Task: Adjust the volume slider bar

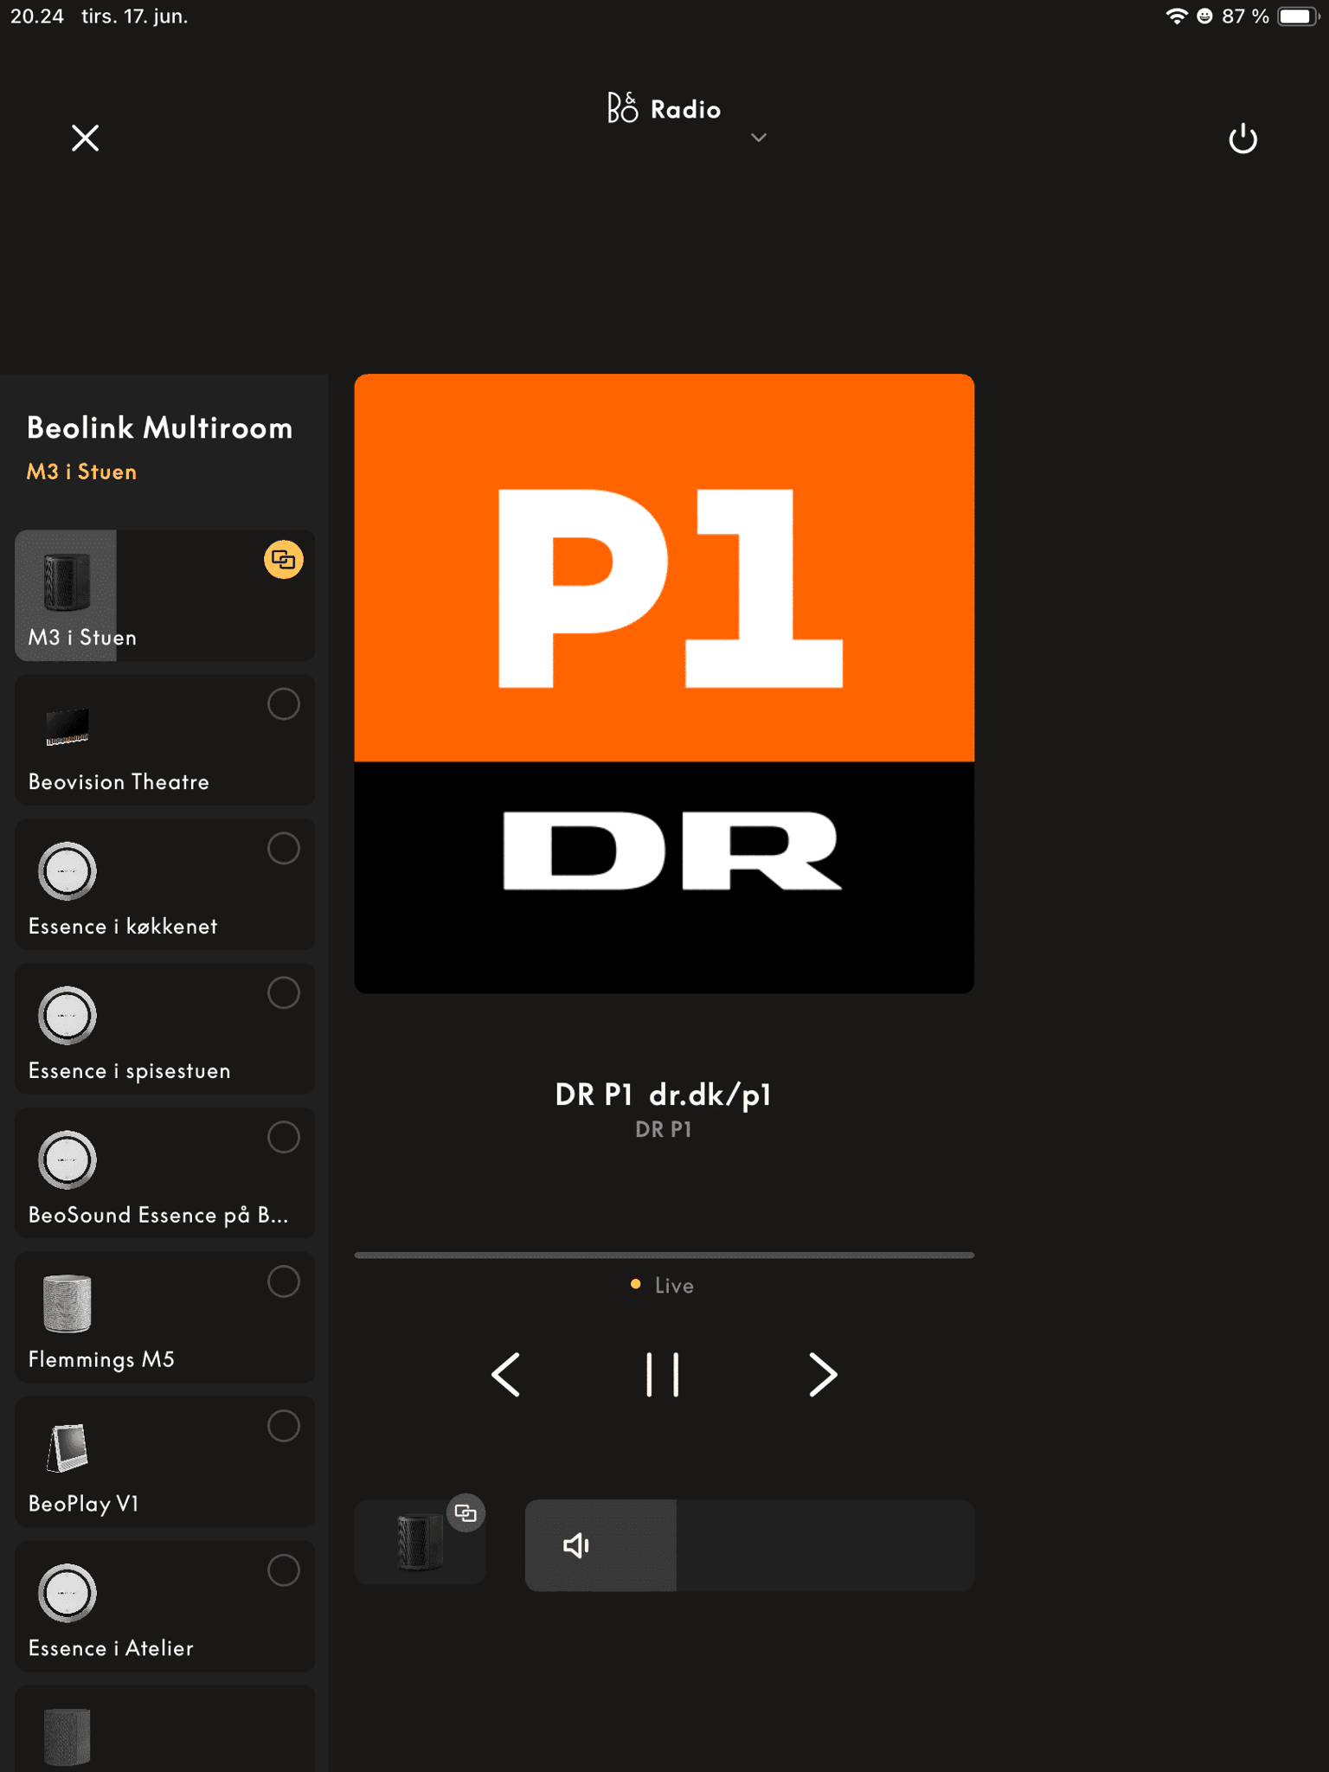Action: tap(749, 1545)
